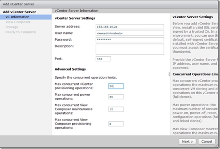Click the Concurrent Operations Limits help heading
The width and height of the screenshot is (220, 149).
(x=195, y=74)
